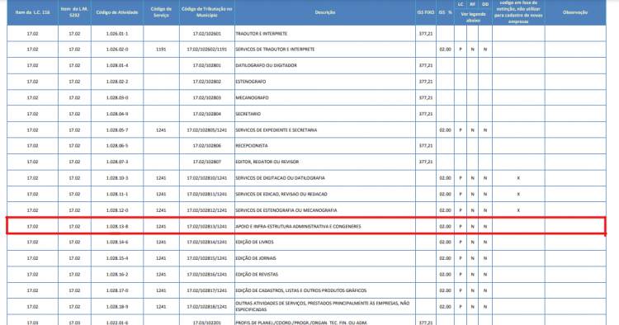Image resolution: width=619 pixels, height=325 pixels.
Task: Click 'DATILOGRAFO OU DIGITADOR' description
Action: tap(266, 65)
